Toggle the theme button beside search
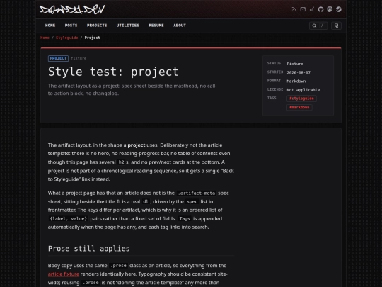The image size is (382, 287). (x=336, y=26)
